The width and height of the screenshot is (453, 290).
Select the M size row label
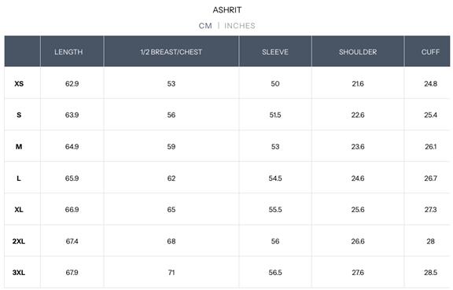tap(19, 147)
